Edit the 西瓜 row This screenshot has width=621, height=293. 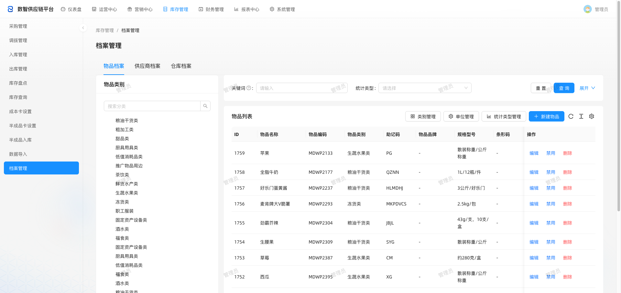(x=534, y=277)
